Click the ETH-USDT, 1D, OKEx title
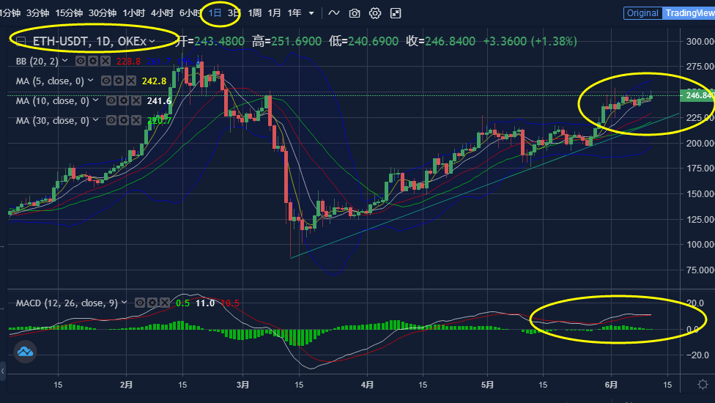 [90, 42]
